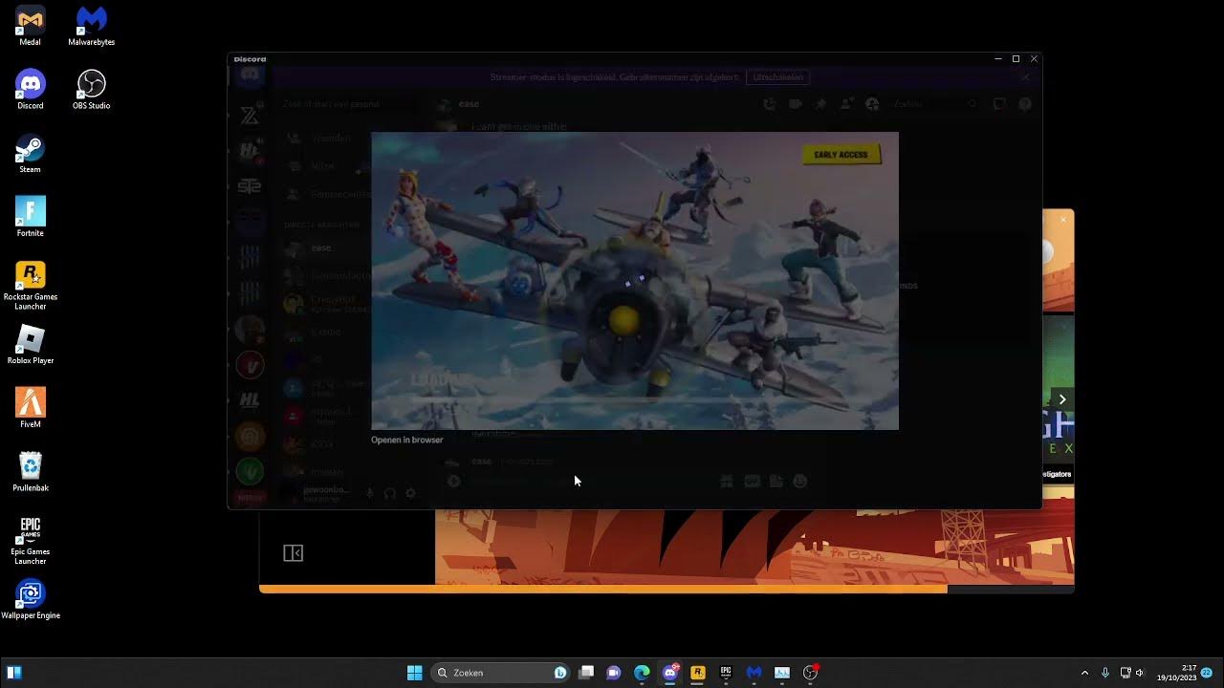
Task: Select the Steam desktop icon
Action: (30, 155)
